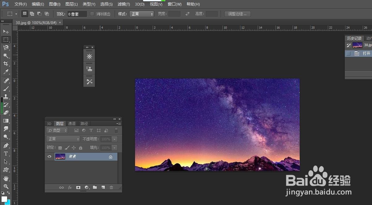Viewport: 372px width, 205px height.
Task: Select the Path Selection arrow tool
Action: click(6, 161)
